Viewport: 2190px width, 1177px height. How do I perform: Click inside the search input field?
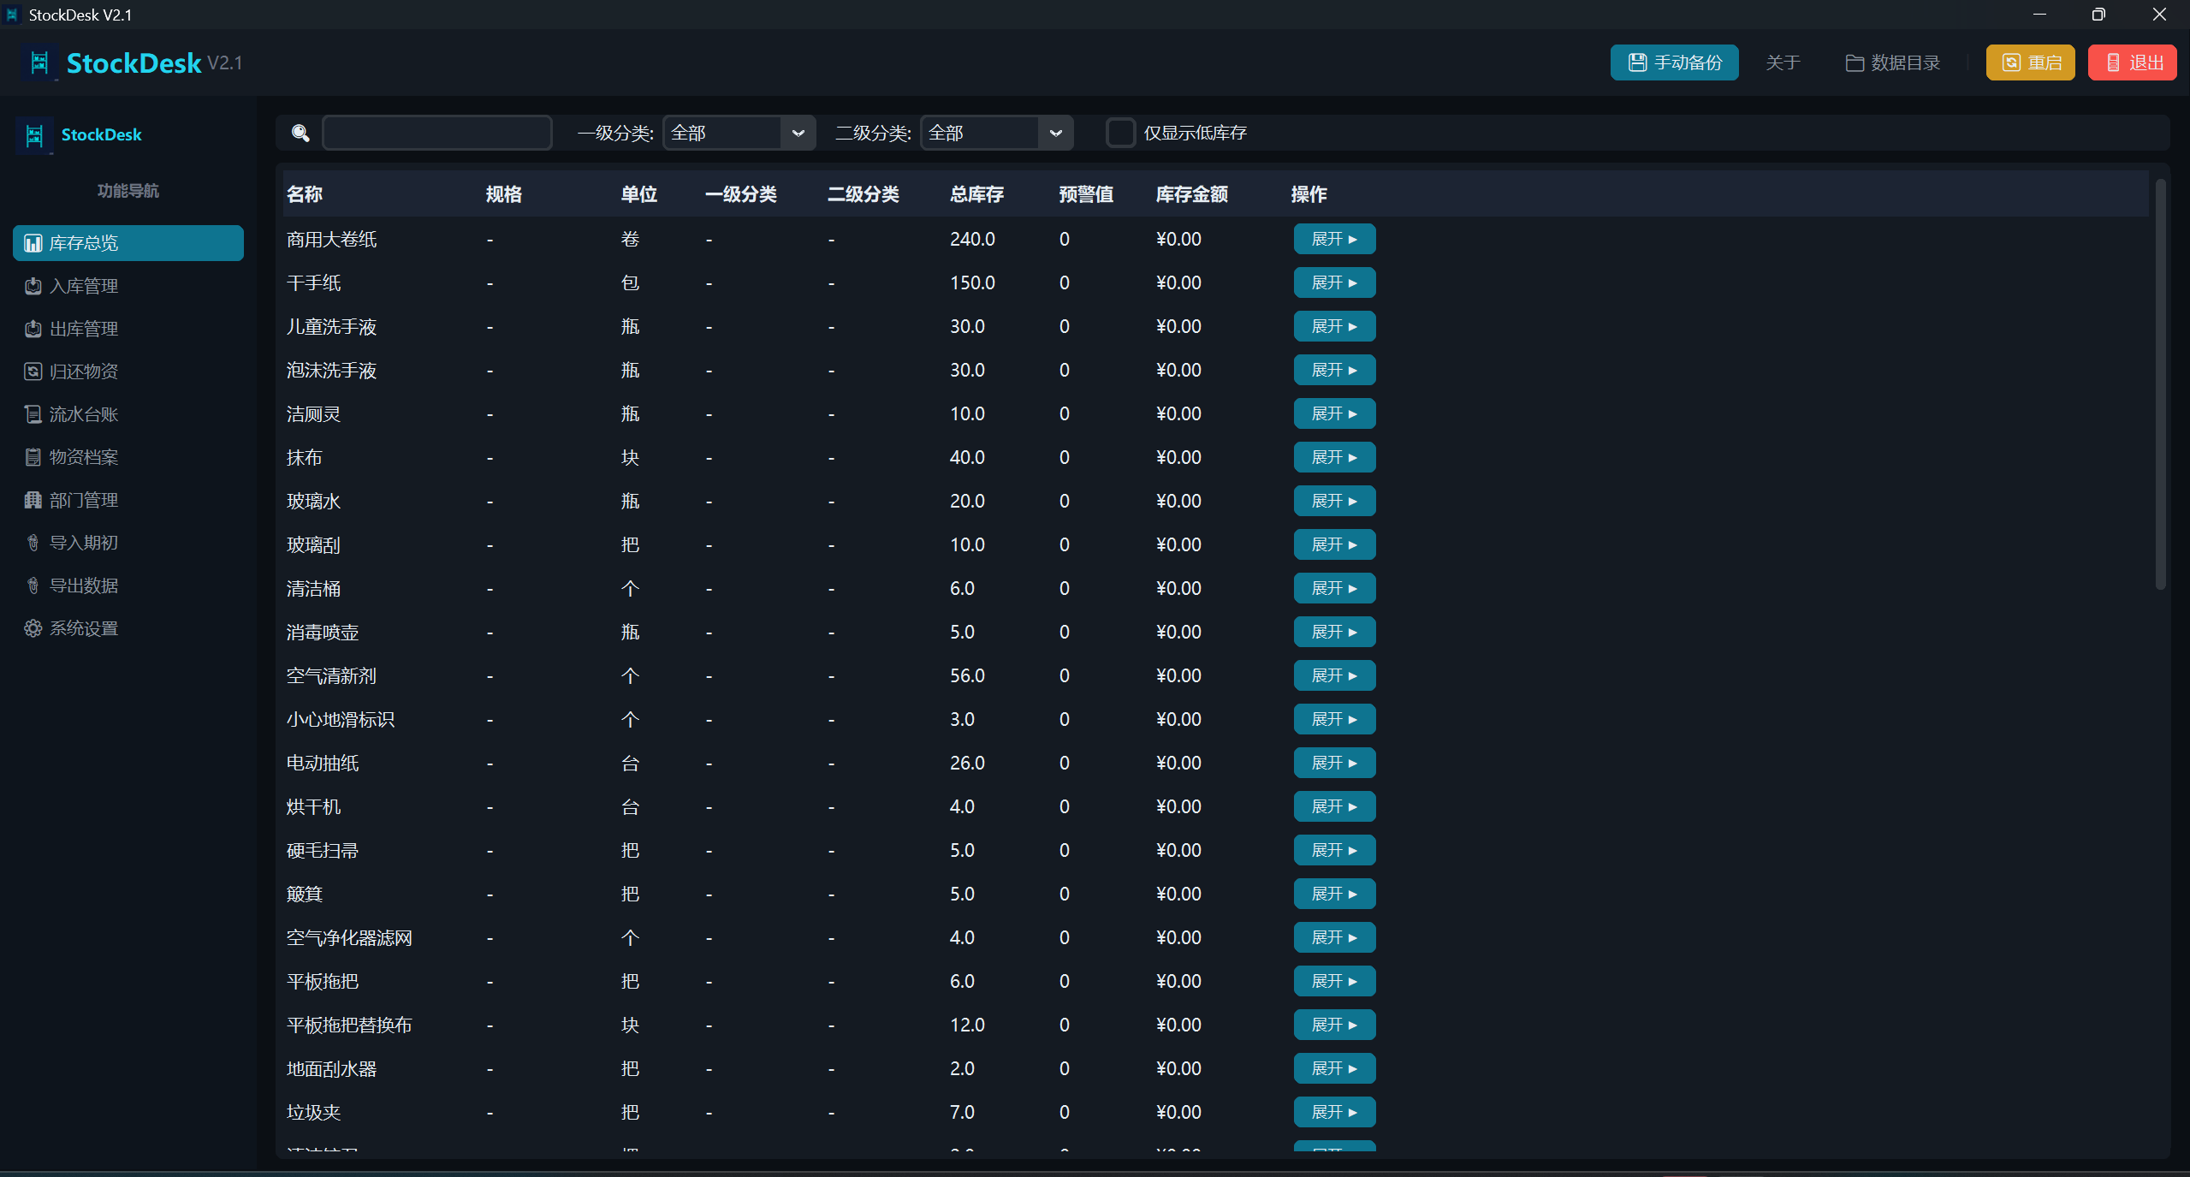click(436, 133)
